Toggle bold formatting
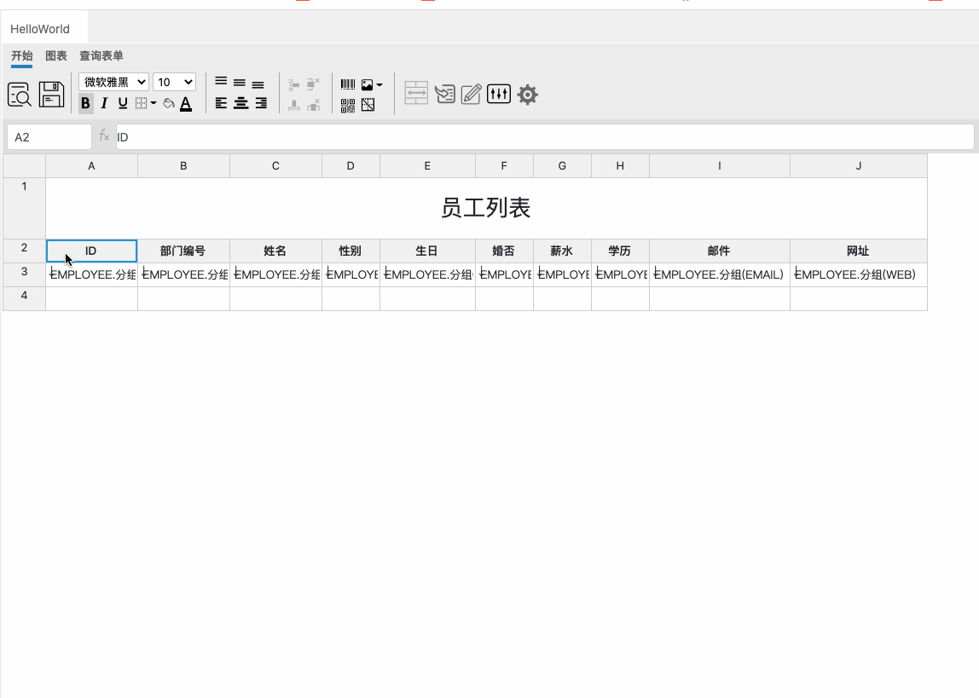The image size is (979, 698). pyautogui.click(x=84, y=103)
